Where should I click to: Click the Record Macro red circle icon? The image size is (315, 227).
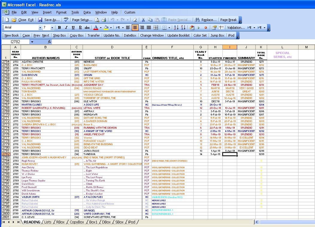click(205, 28)
